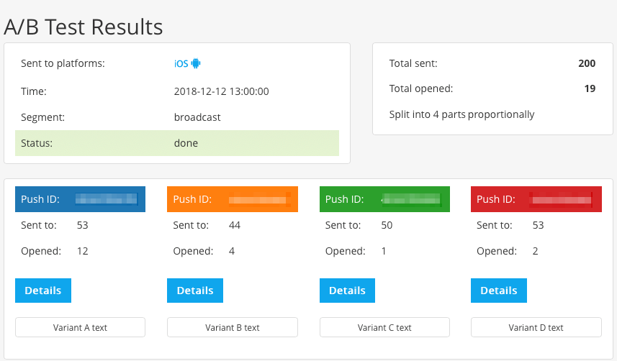Click the time value 2018-12-12 13:00:00
Viewport: 617px width, 361px height.
[x=222, y=91]
